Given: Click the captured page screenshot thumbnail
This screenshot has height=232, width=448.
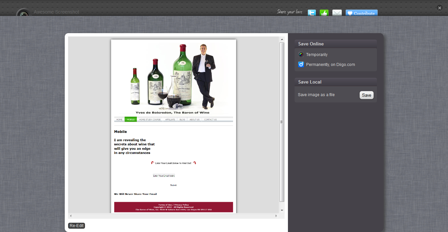Looking at the screenshot, I should (173, 126).
